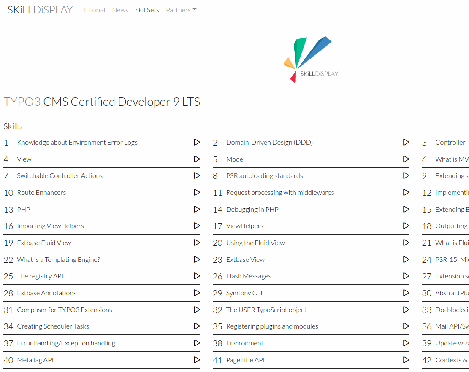Click play arrow beside Route Enhancers
The width and height of the screenshot is (469, 372).
197,192
